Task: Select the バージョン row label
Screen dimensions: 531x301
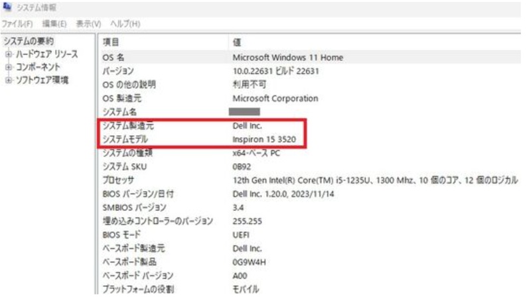Action: 118,71
